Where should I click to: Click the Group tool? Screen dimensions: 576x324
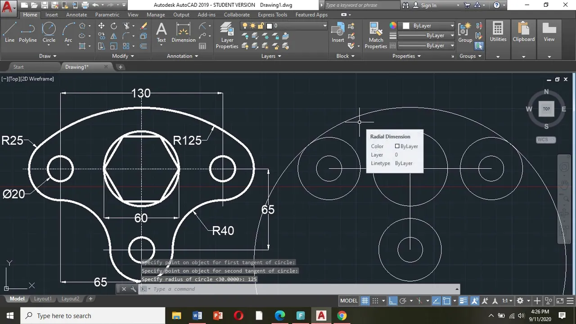[465, 33]
